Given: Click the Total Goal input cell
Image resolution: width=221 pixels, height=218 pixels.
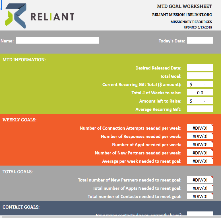Looking at the screenshot, I should (x=200, y=76).
